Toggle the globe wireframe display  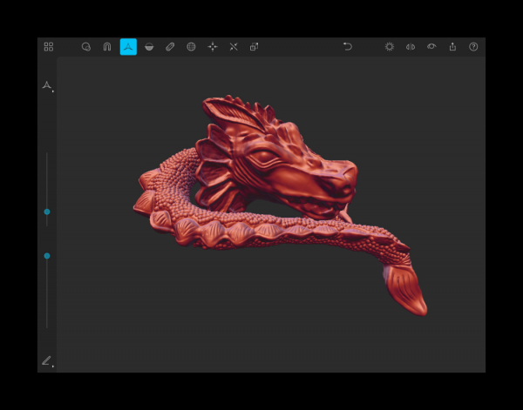click(191, 47)
